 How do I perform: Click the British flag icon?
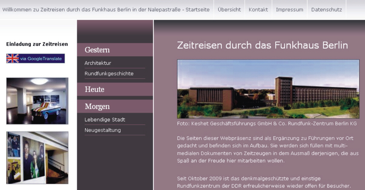pyautogui.click(x=13, y=58)
